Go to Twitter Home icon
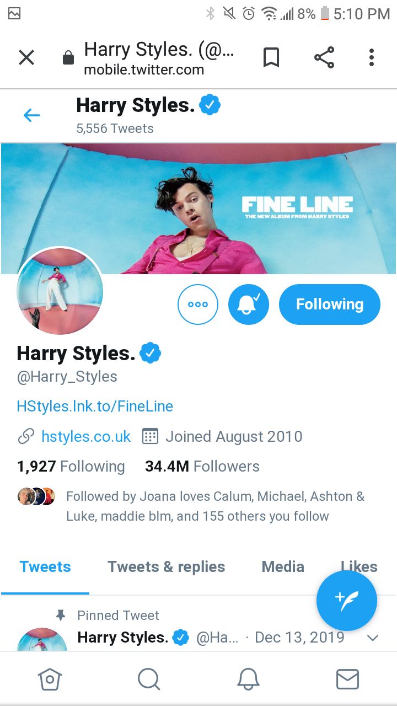 click(50, 680)
